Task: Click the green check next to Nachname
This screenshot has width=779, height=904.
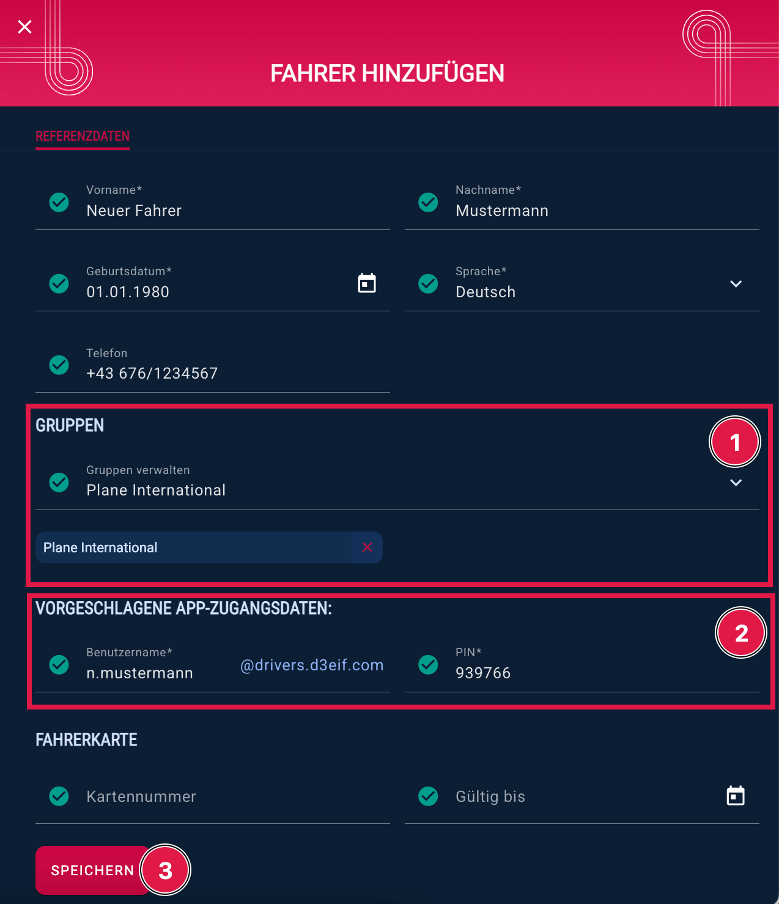Action: (428, 202)
